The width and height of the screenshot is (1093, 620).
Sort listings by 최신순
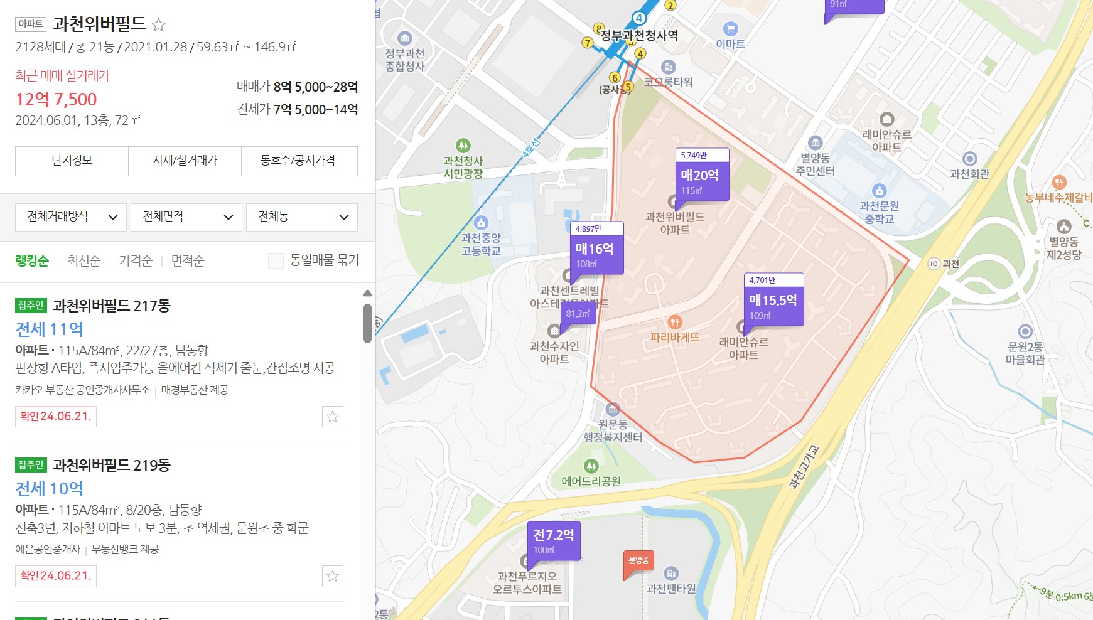click(84, 261)
